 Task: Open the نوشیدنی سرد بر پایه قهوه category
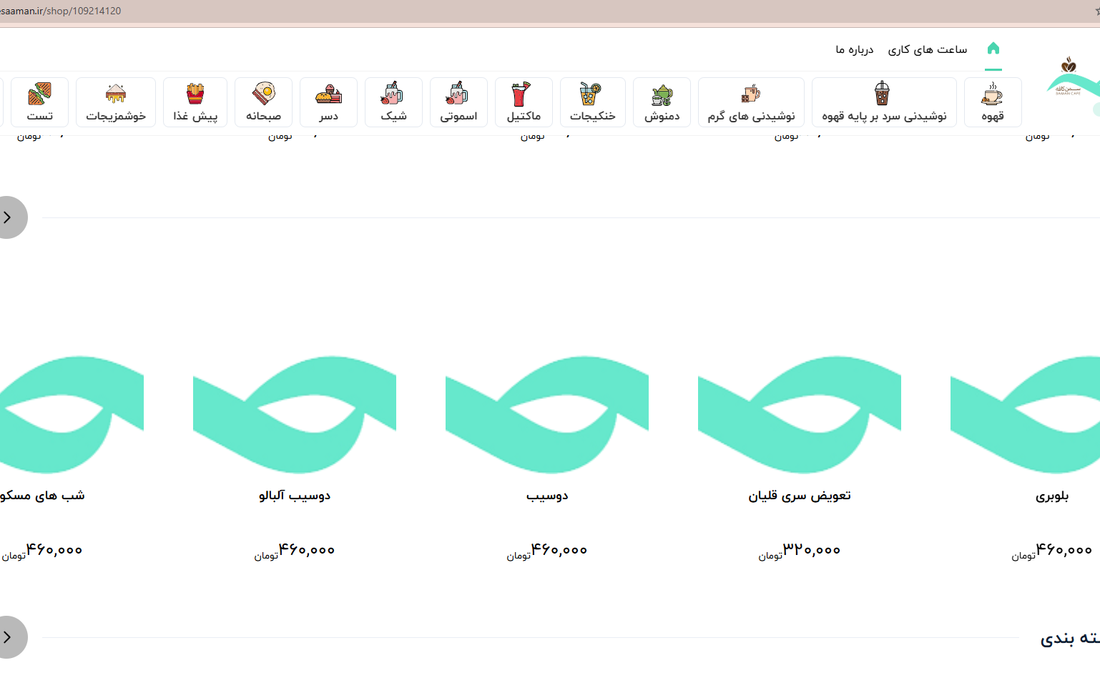[884, 102]
